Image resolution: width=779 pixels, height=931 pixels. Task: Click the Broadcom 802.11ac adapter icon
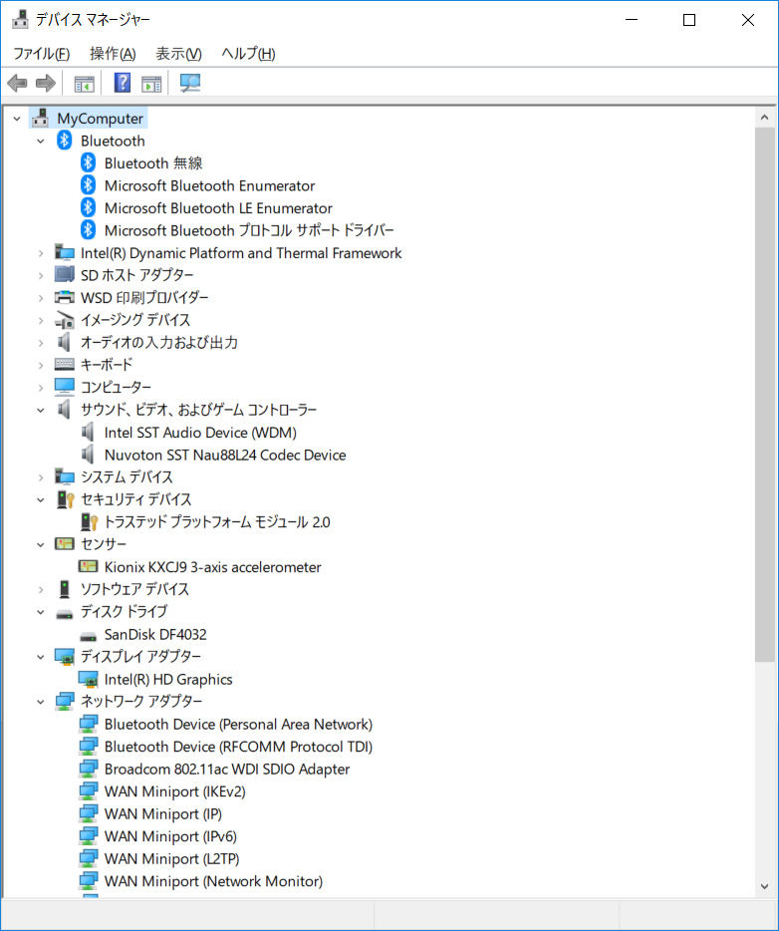pyautogui.click(x=88, y=769)
